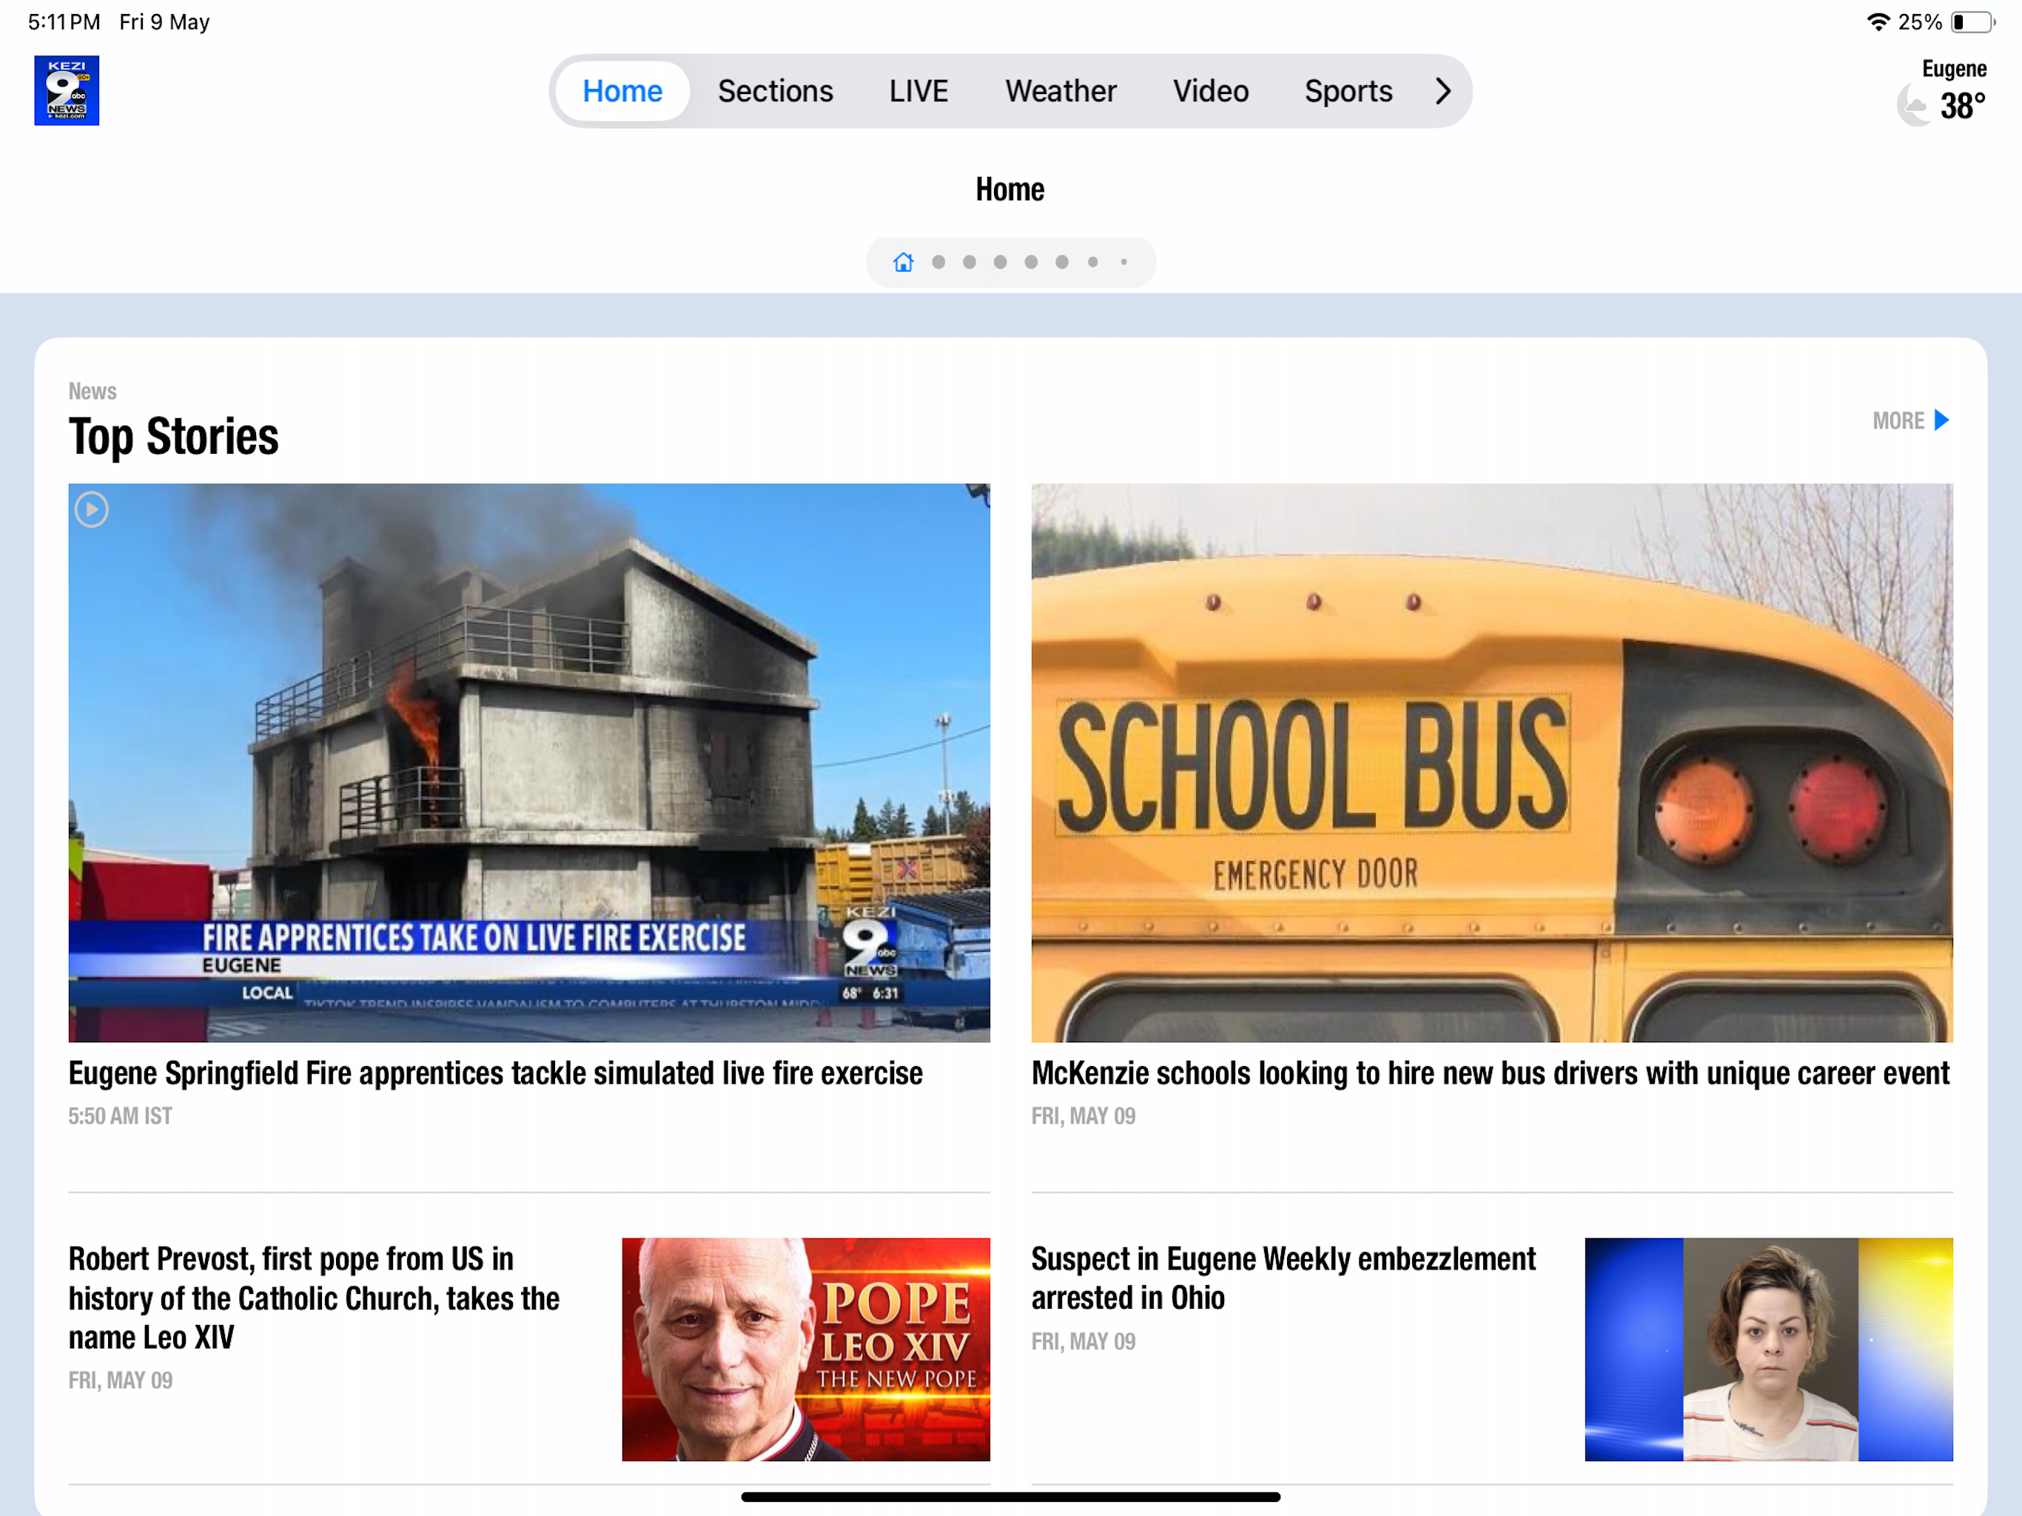Open Eugene Springfield Fire apprentices headline

495,1073
